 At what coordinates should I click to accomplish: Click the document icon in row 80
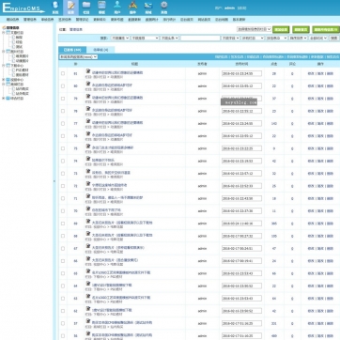pyautogui.click(x=88, y=84)
